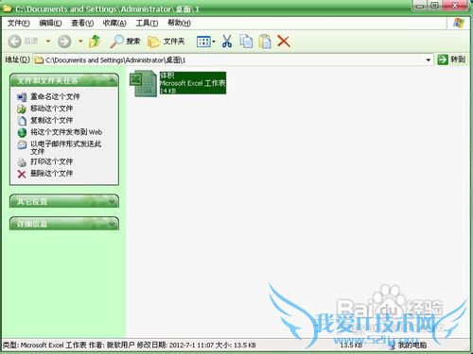Open the 工具(T) menu
This screenshot has width=473, height=354.
pyautogui.click(x=147, y=23)
